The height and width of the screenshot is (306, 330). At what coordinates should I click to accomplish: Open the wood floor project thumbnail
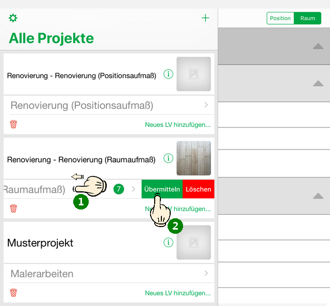click(194, 158)
